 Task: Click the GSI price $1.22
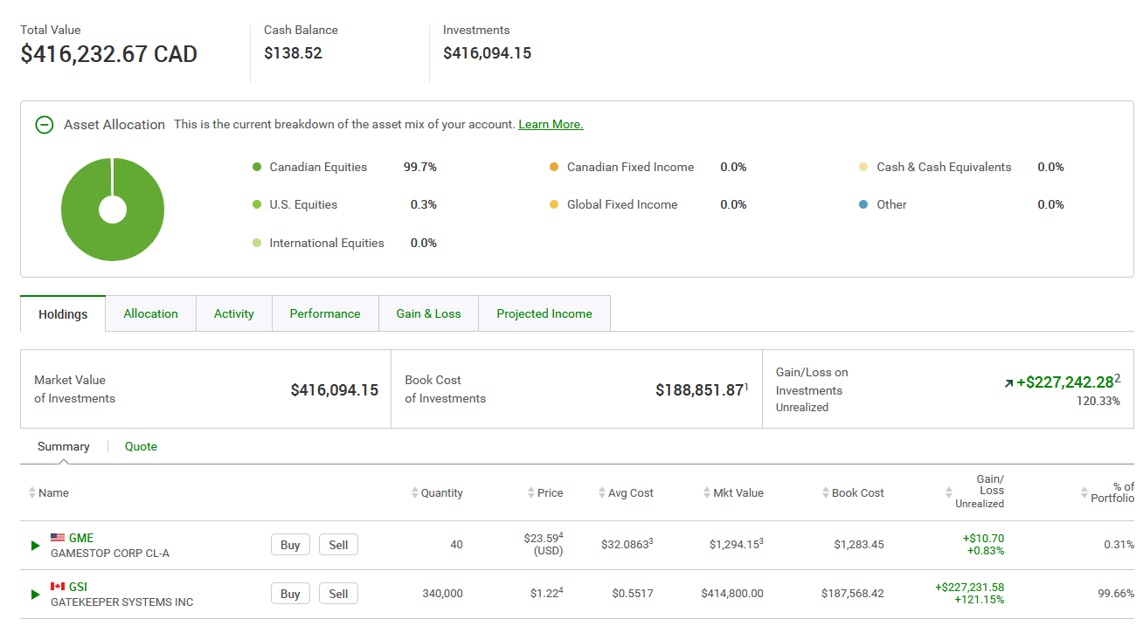click(x=544, y=594)
